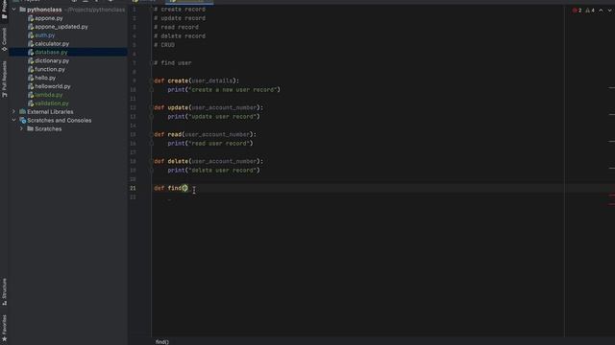Select the highlighted database.py file
The width and height of the screenshot is (615, 345).
[51, 52]
